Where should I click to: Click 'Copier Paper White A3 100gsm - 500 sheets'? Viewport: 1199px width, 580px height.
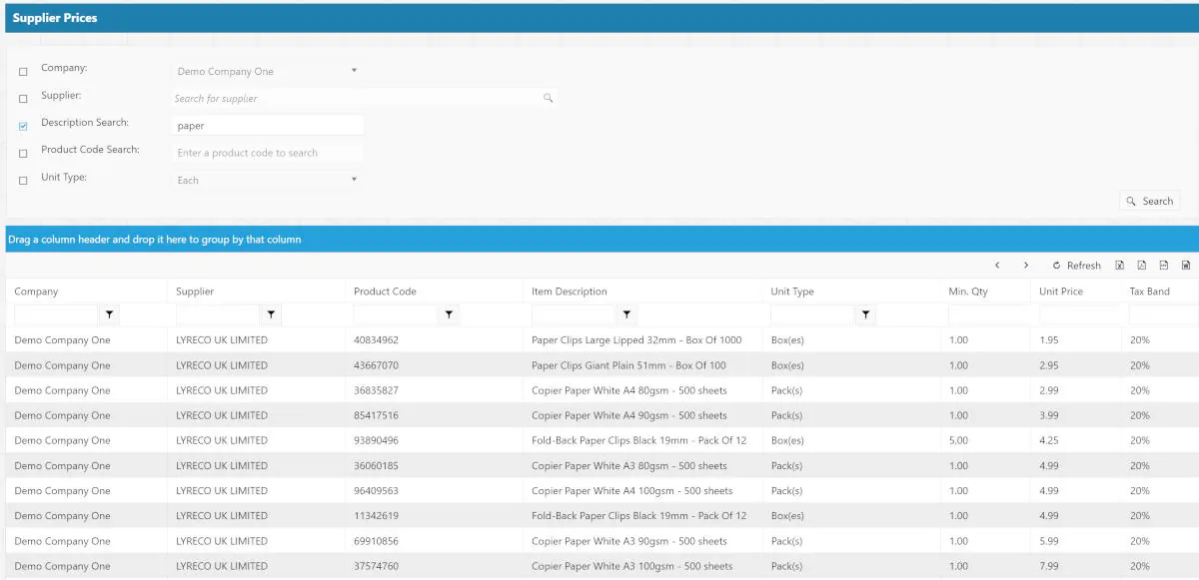click(x=632, y=565)
